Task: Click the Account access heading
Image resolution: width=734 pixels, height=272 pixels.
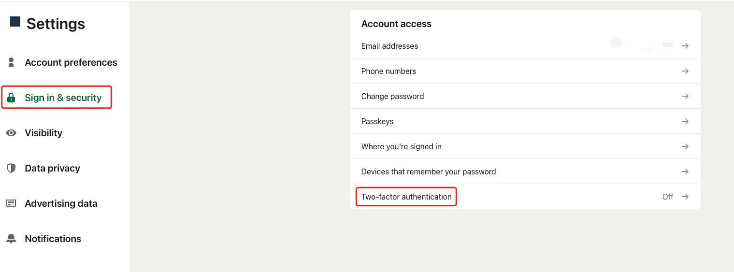Action: point(396,24)
